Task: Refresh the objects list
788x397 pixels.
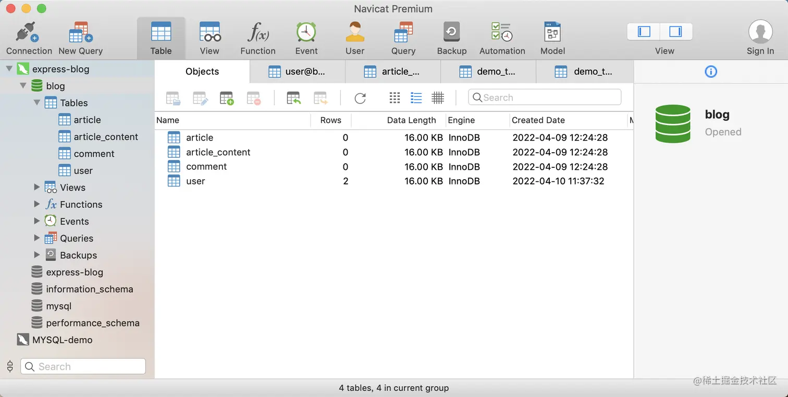Action: pyautogui.click(x=360, y=98)
